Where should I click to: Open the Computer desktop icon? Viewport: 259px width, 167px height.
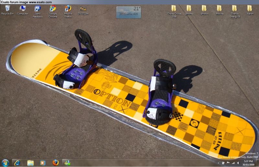[23, 8]
